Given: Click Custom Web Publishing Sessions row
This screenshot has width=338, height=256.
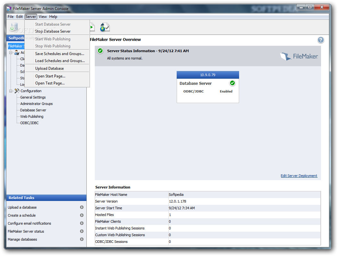Looking at the screenshot, I should click(x=208, y=235).
